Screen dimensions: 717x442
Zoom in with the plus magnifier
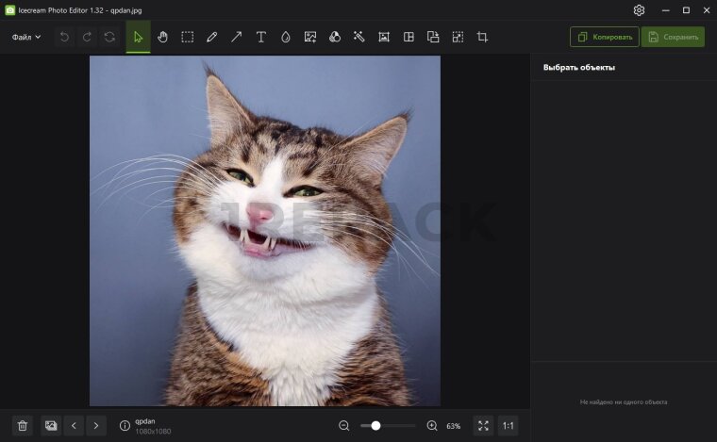coord(432,426)
